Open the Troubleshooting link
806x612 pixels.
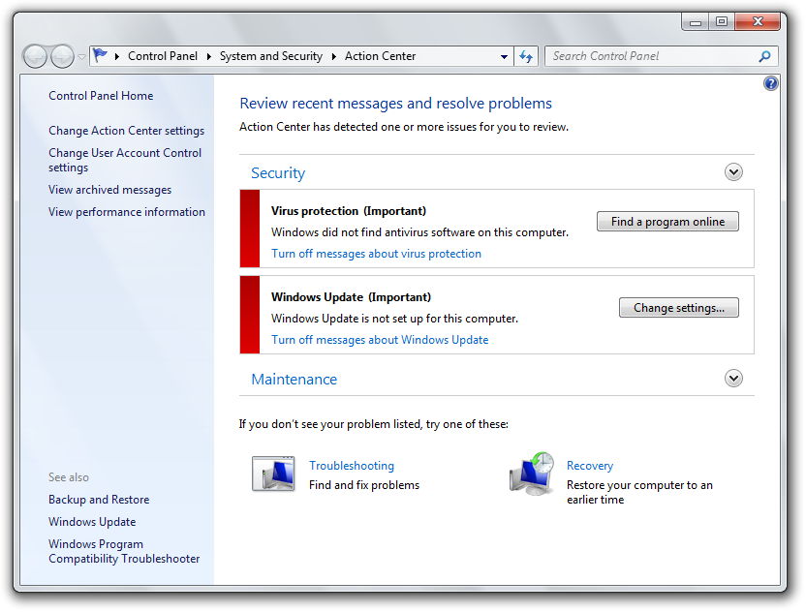click(352, 466)
